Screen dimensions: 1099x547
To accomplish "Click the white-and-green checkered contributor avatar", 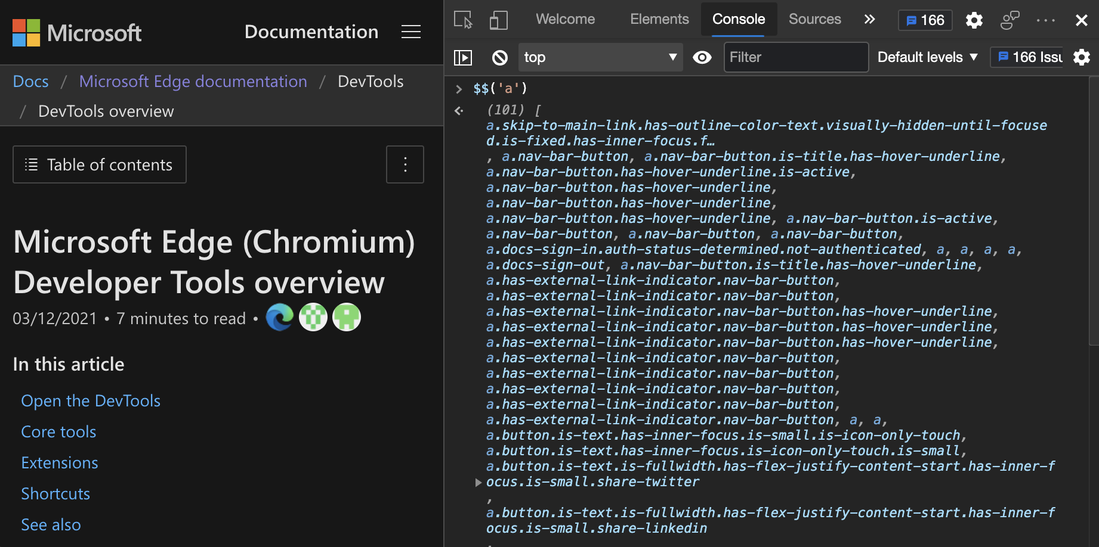I will [313, 317].
